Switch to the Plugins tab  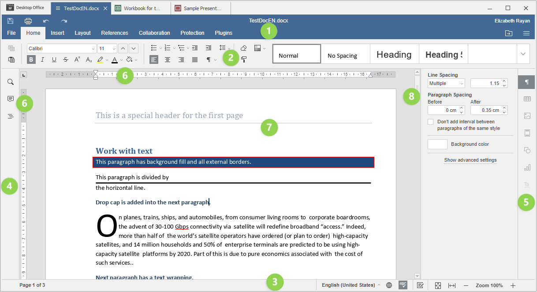[x=224, y=33]
